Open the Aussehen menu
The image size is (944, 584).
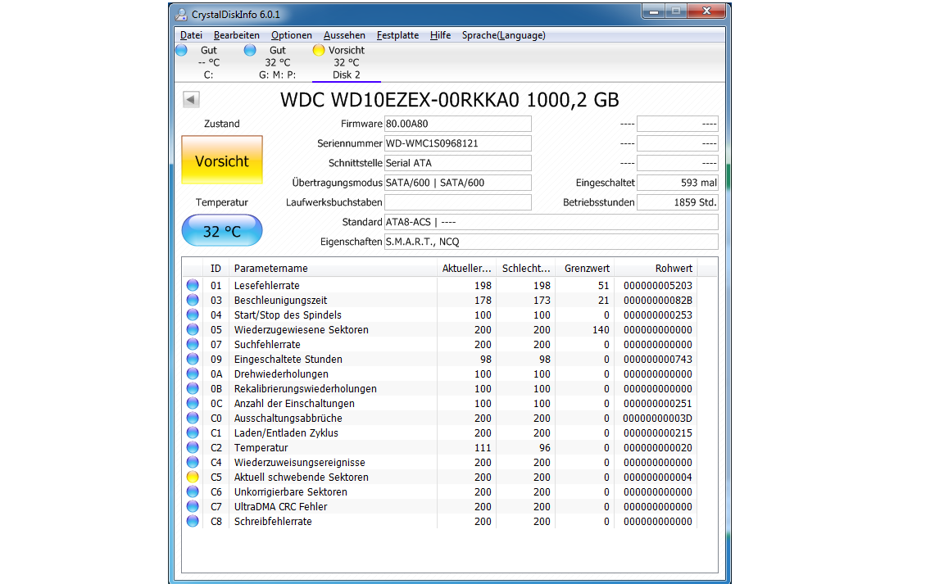(x=344, y=35)
